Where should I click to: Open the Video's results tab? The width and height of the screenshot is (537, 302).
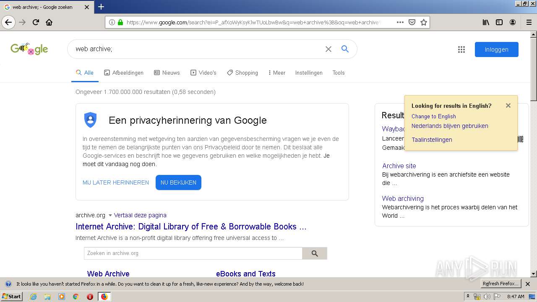click(203, 73)
